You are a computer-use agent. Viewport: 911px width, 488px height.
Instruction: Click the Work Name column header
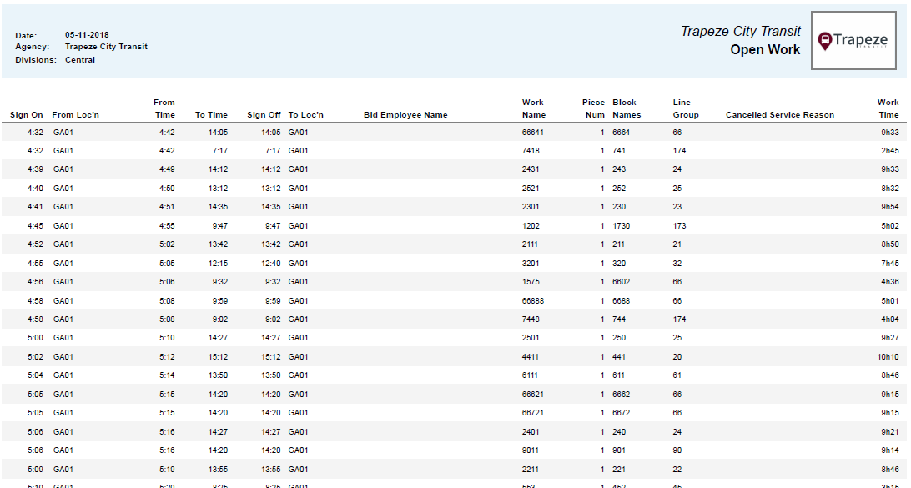533,108
